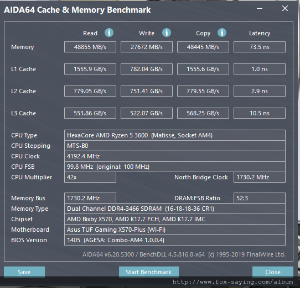Click DRAM:FSB Ratio value 52:3
The image size is (300, 288).
tap(260, 198)
